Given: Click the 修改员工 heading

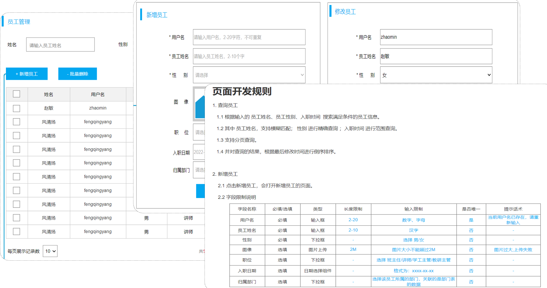Looking at the screenshot, I should [345, 12].
